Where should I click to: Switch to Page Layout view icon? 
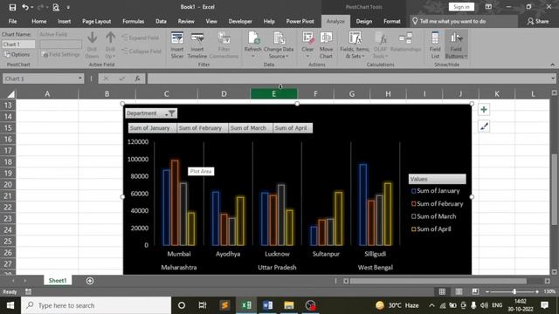[x=459, y=291]
